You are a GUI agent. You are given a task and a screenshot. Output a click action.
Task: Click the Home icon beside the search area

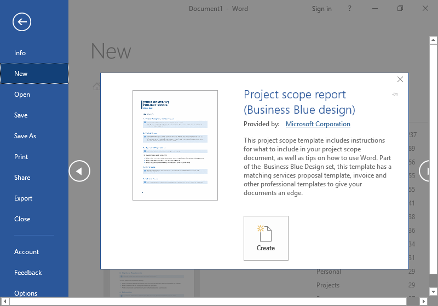[x=97, y=86]
